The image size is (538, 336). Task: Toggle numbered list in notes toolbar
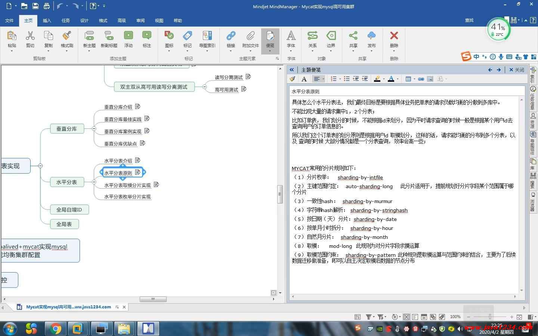pyautogui.click(x=334, y=79)
